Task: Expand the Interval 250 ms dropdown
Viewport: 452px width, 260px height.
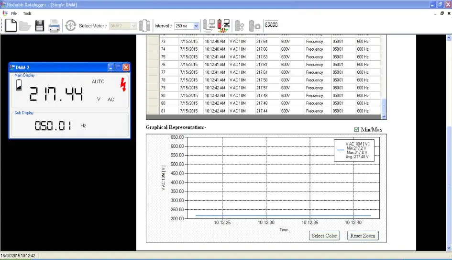Action: 196,26
